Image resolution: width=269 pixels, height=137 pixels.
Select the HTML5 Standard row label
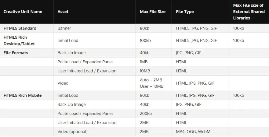click(x=20, y=28)
